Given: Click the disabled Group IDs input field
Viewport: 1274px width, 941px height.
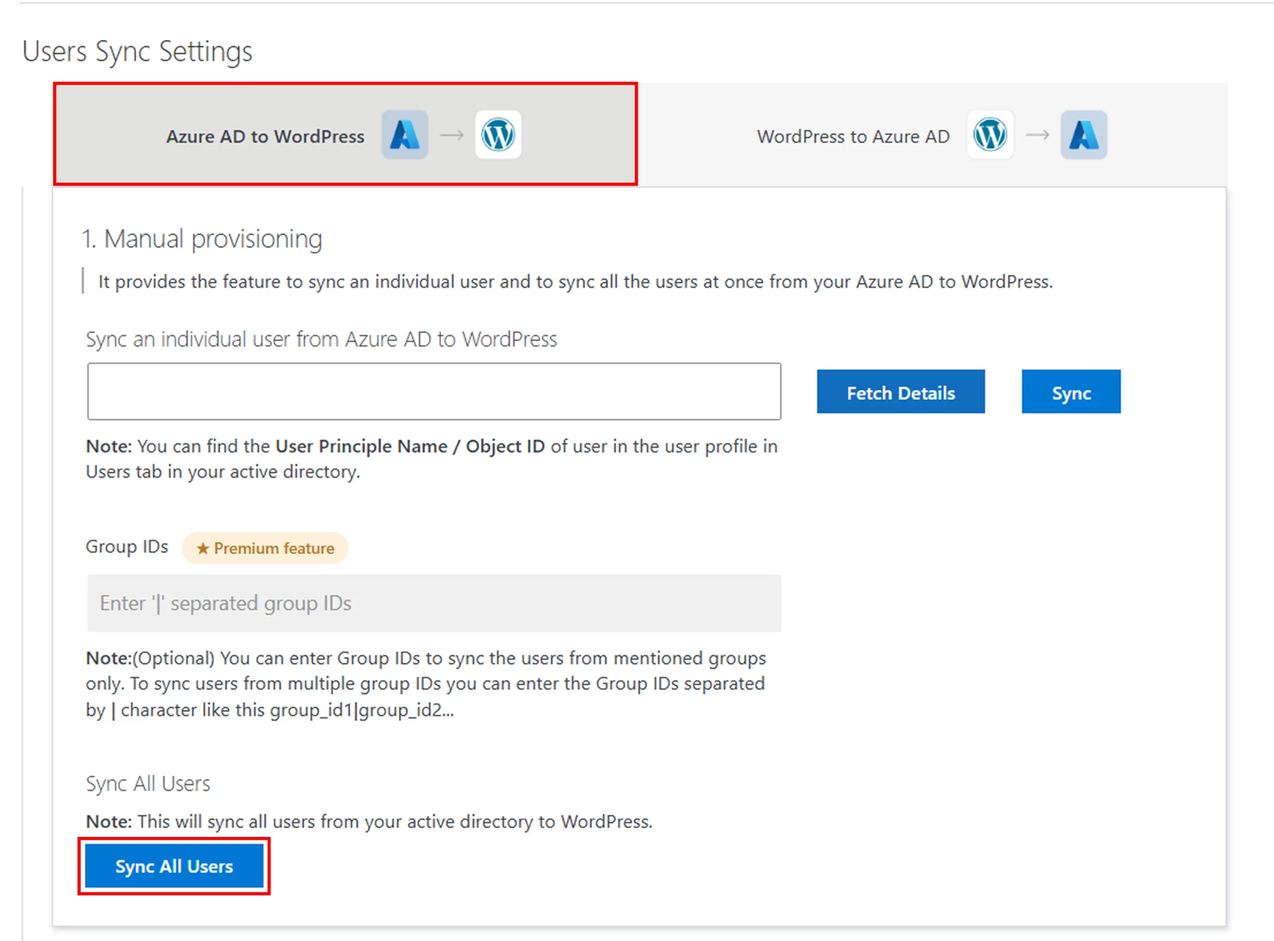Looking at the screenshot, I should coord(434,603).
